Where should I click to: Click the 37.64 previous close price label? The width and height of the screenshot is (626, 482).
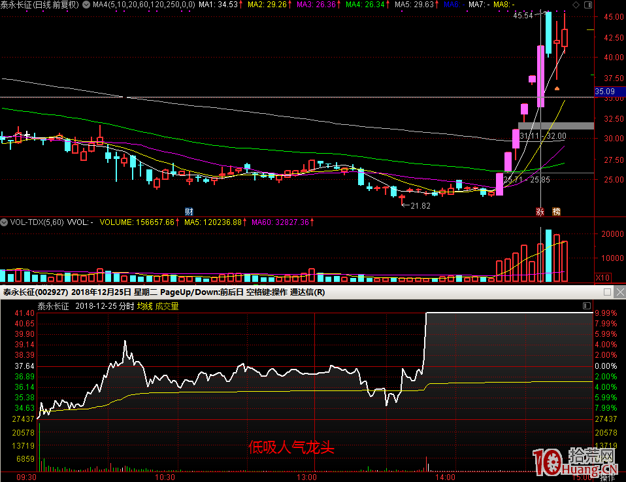pyautogui.click(x=24, y=366)
